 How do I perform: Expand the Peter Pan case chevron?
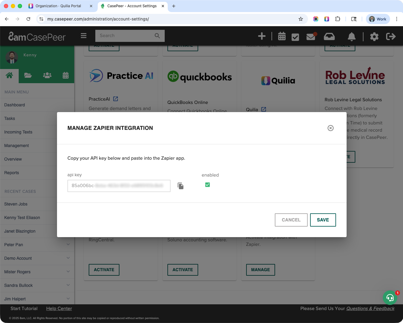click(68, 244)
